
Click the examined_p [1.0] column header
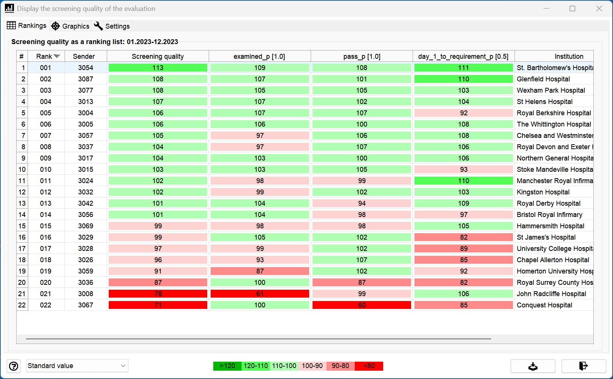[260, 56]
